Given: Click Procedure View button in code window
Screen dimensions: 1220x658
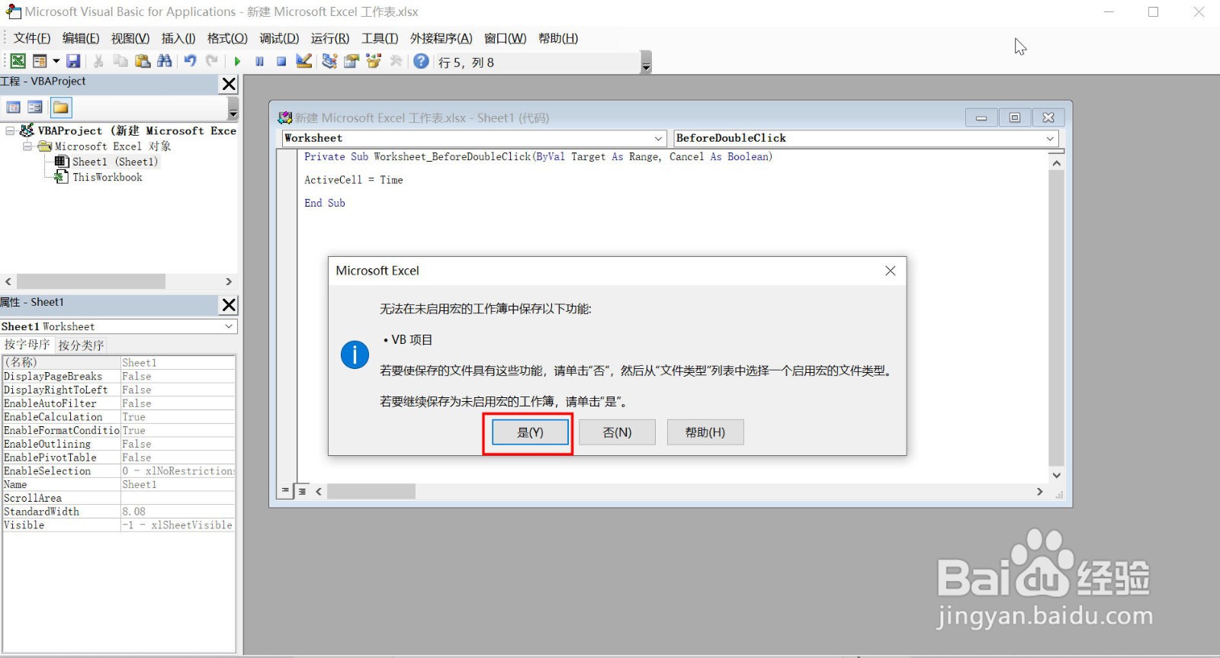Looking at the screenshot, I should point(286,491).
